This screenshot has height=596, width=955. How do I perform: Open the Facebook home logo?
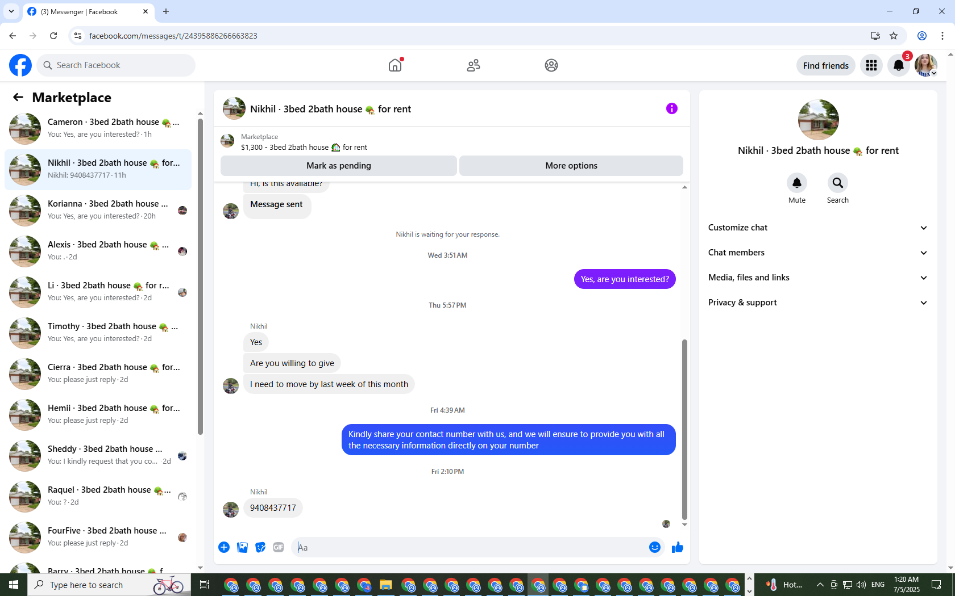(20, 65)
